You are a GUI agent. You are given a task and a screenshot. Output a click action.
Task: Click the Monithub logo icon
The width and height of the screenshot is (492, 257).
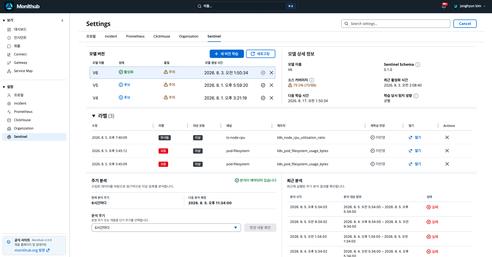(x=9, y=6)
